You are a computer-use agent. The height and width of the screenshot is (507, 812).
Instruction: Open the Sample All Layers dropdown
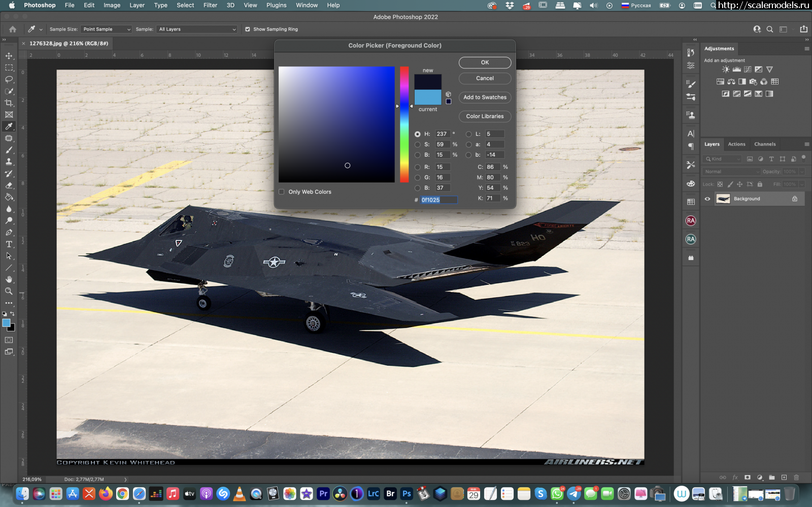pos(196,29)
